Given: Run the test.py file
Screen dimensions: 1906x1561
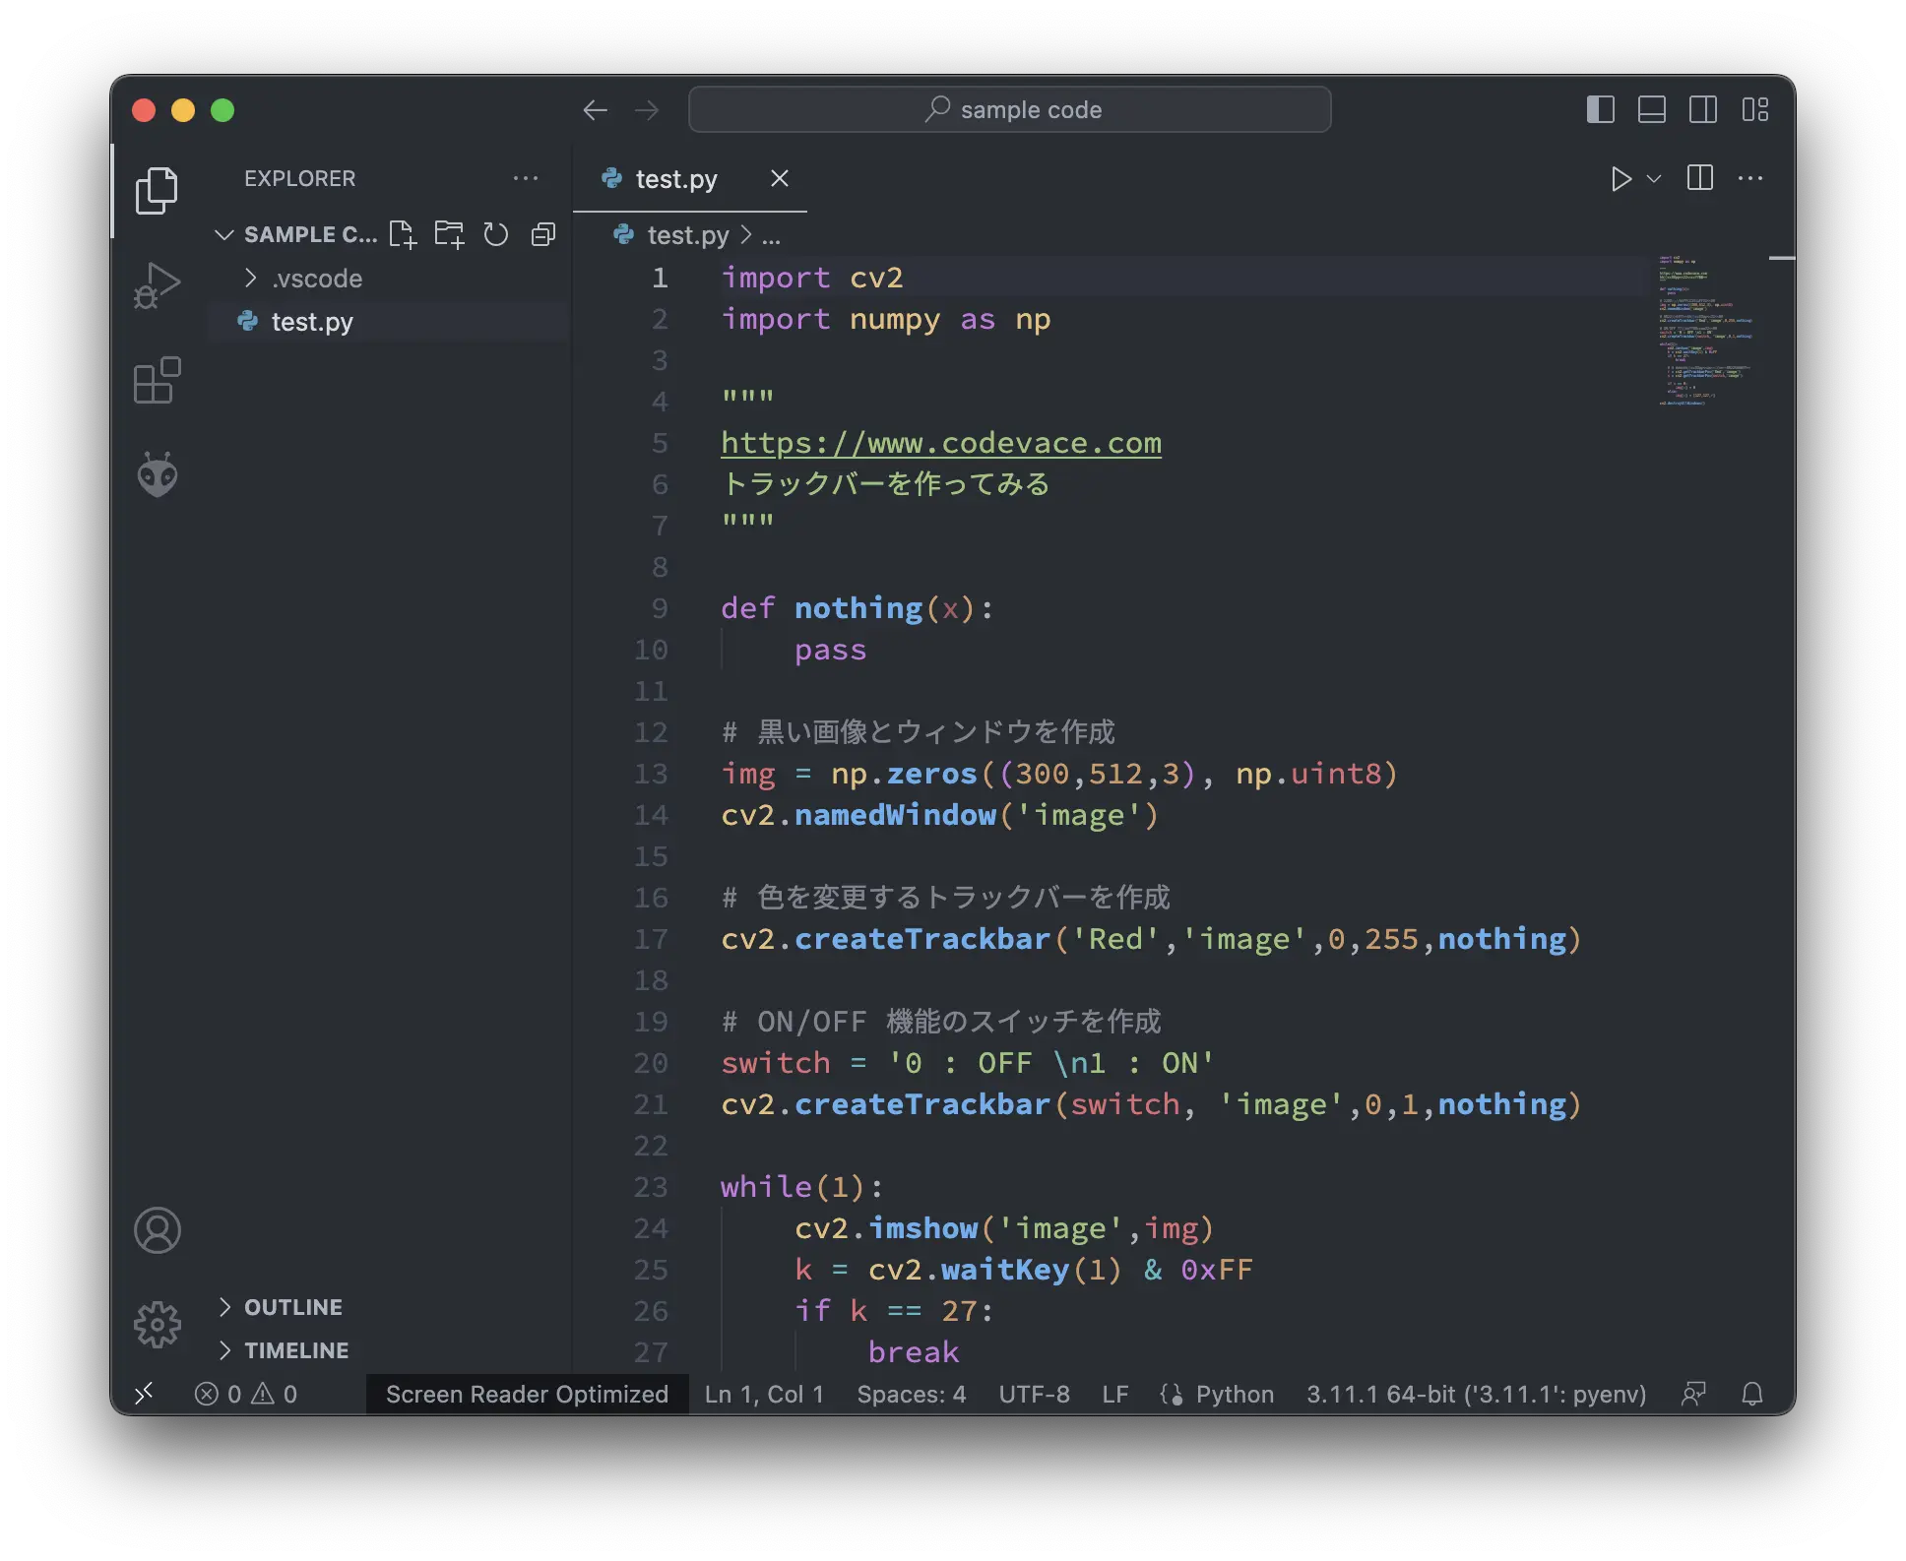Looking at the screenshot, I should (x=1620, y=178).
